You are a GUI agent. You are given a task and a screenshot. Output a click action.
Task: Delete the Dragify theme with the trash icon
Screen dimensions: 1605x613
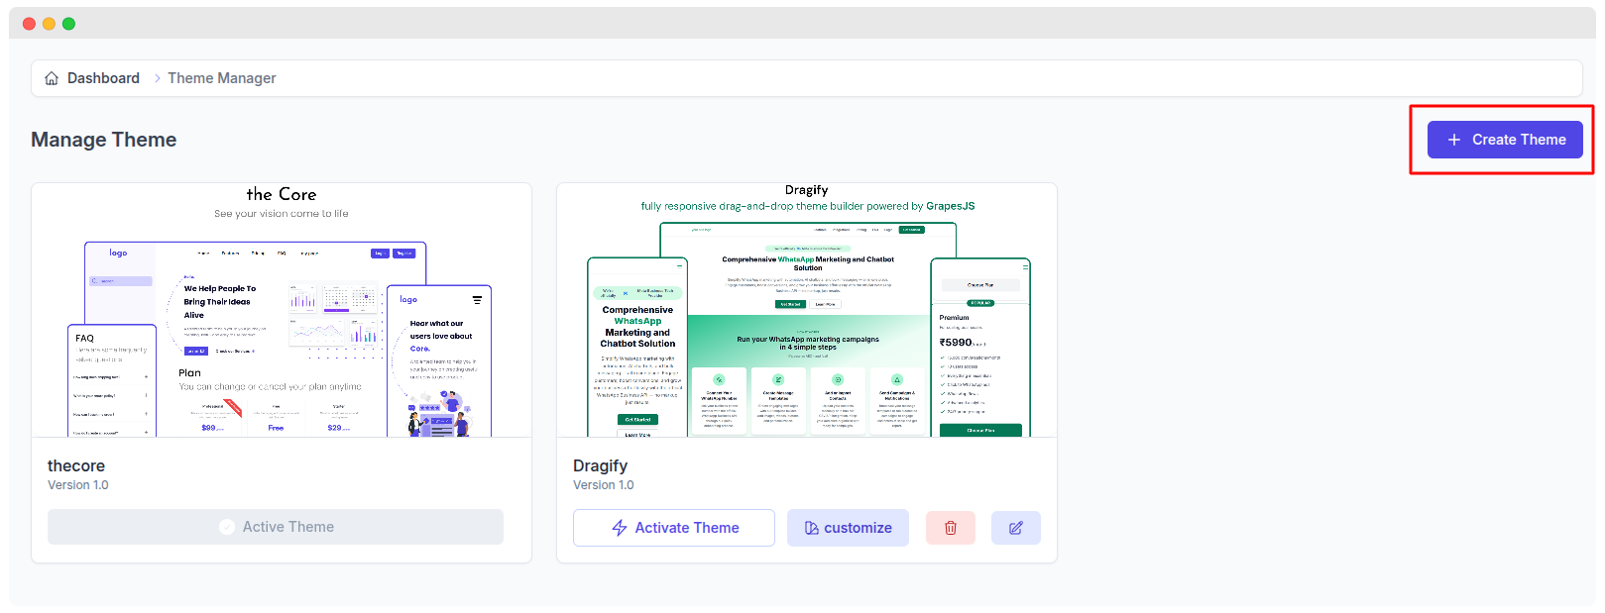pyautogui.click(x=950, y=528)
